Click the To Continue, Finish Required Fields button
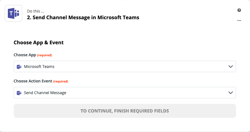 point(125,111)
